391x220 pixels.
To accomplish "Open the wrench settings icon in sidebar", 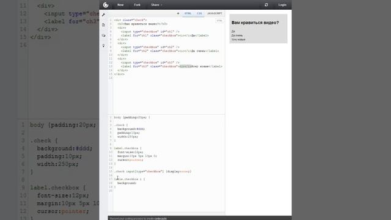I will 103,15.
